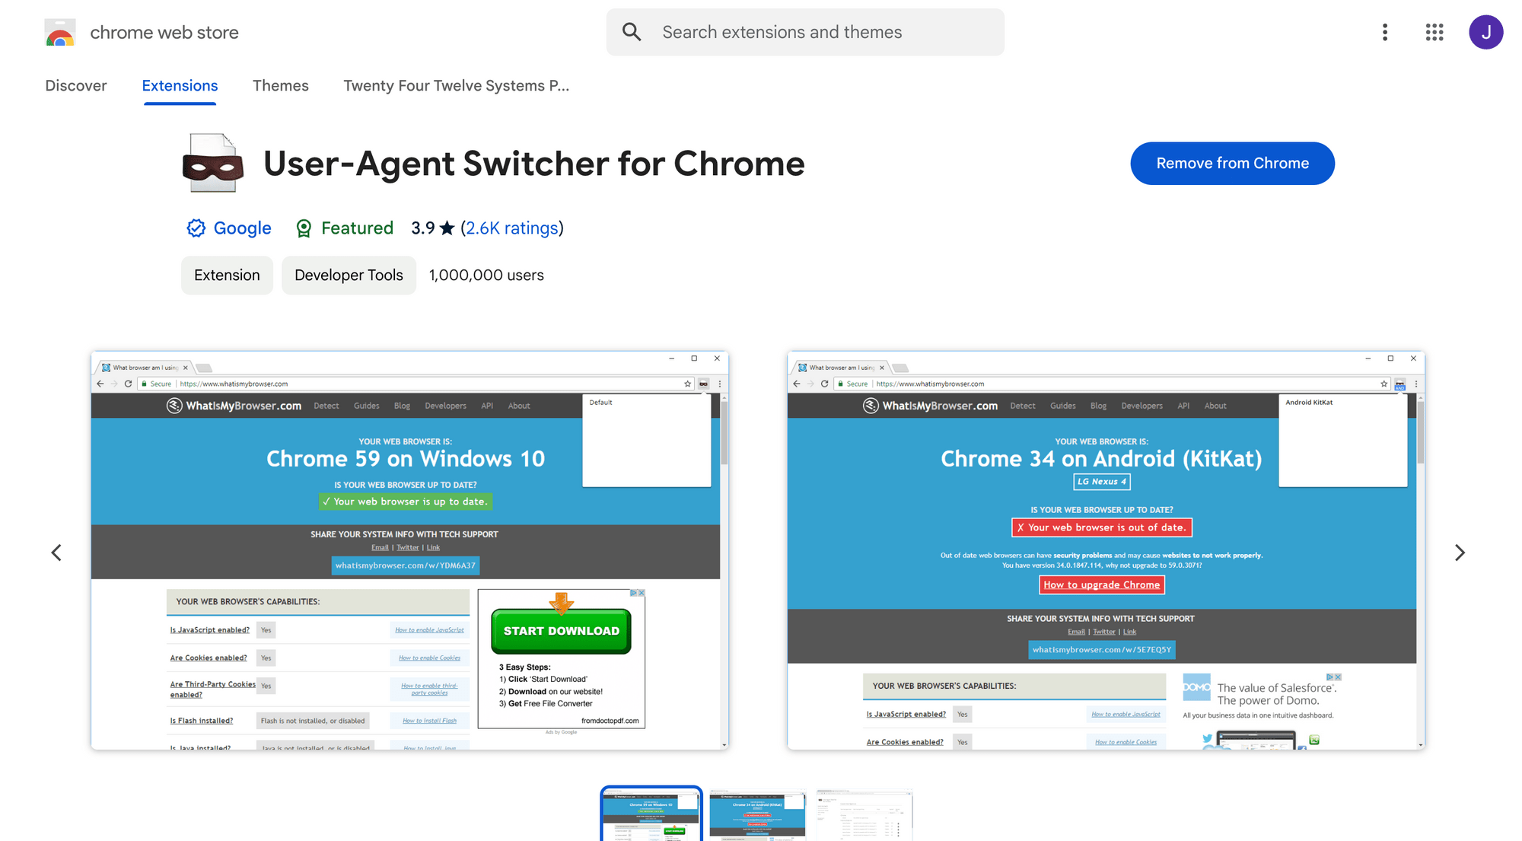1522x841 pixels.
Task: Select the third carousel thumbnail
Action: point(864,815)
